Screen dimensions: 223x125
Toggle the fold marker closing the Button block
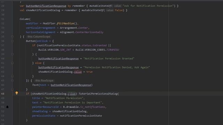point(13,89)
